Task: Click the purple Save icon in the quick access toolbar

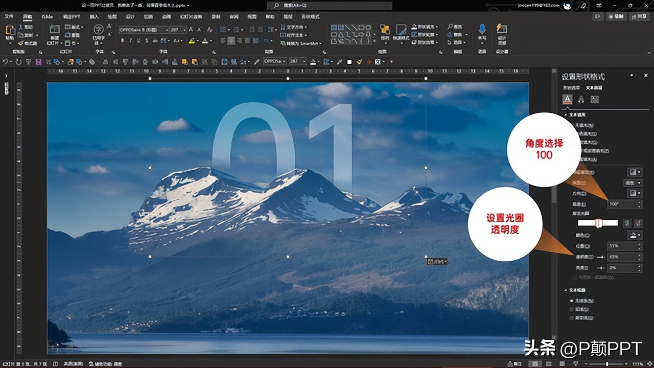Action: pos(38,62)
